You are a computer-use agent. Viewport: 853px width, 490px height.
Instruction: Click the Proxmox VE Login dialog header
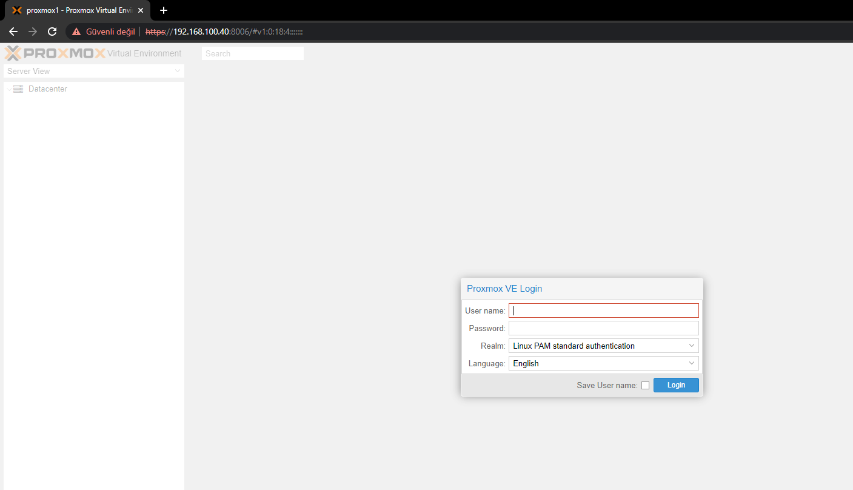[x=581, y=289]
